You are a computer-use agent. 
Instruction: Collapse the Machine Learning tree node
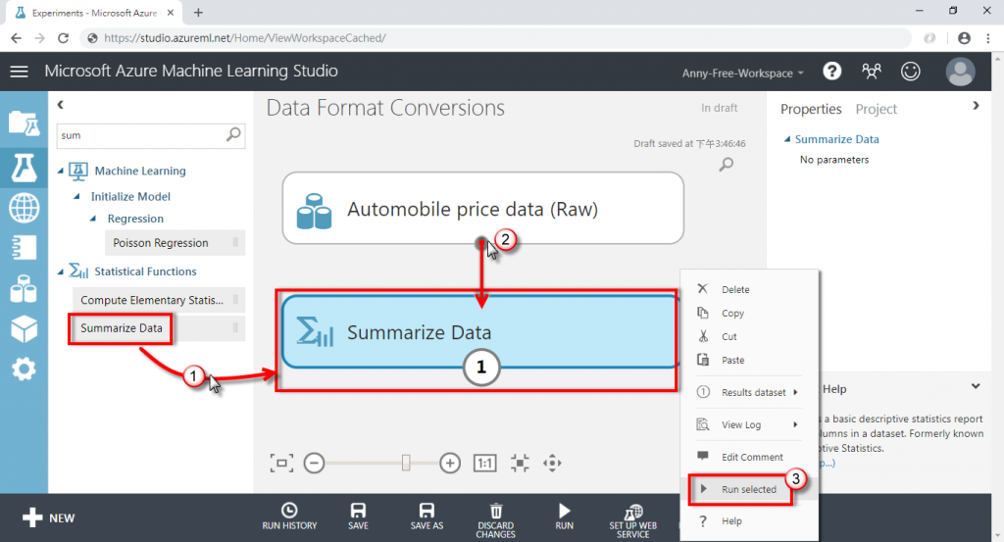pos(61,171)
